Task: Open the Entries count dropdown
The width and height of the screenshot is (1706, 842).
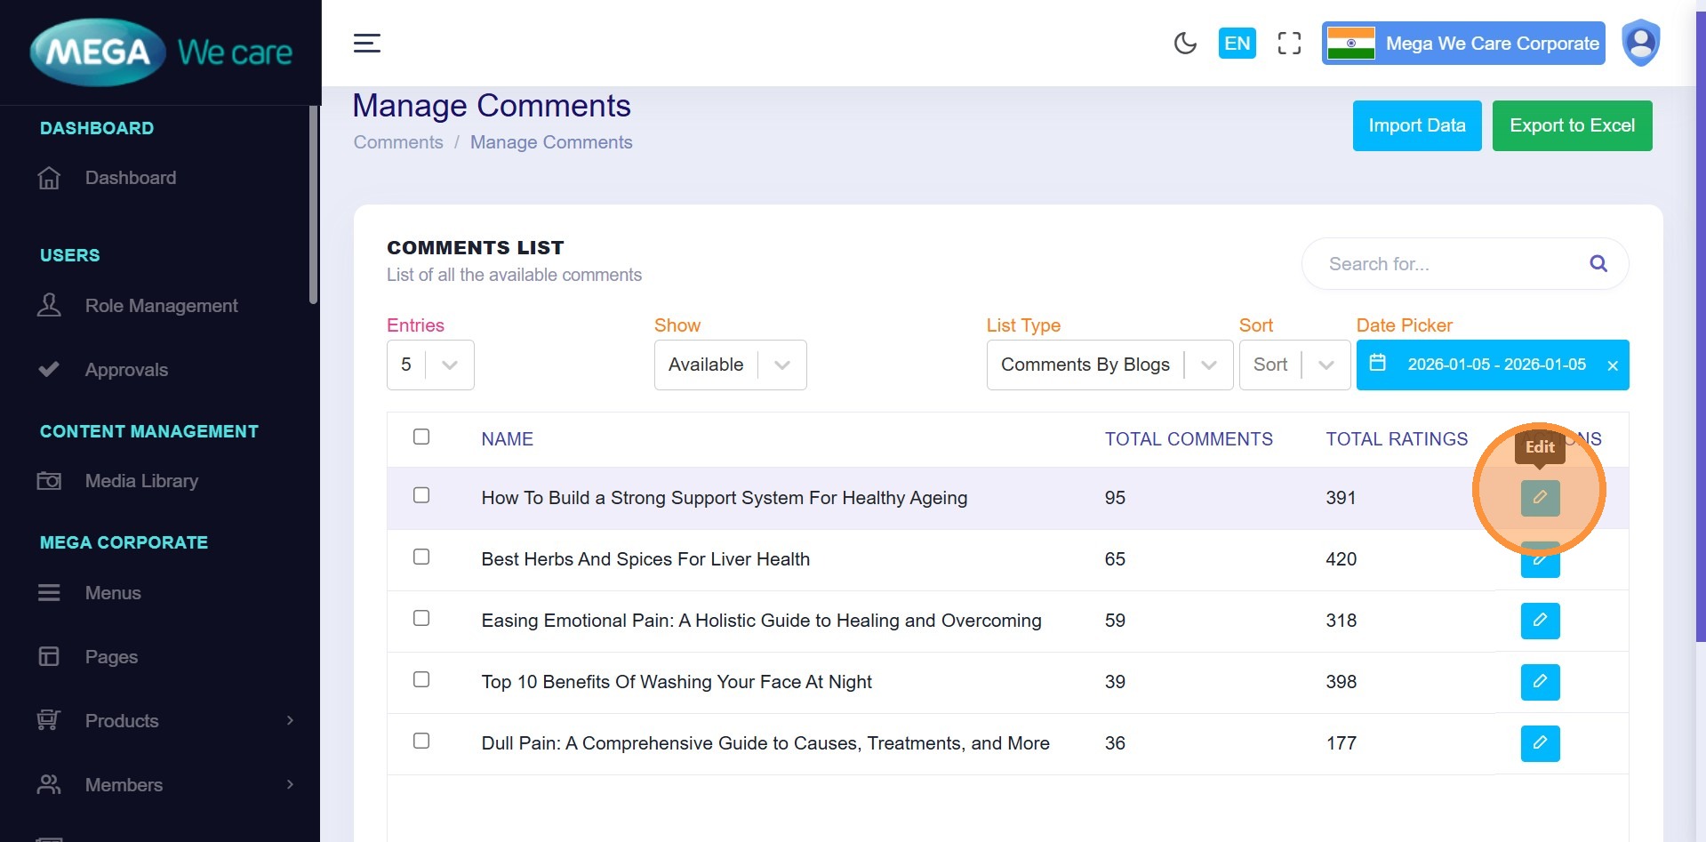Action: [x=430, y=365]
